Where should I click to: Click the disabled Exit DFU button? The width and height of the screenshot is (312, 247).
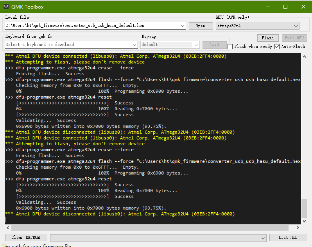(294, 38)
